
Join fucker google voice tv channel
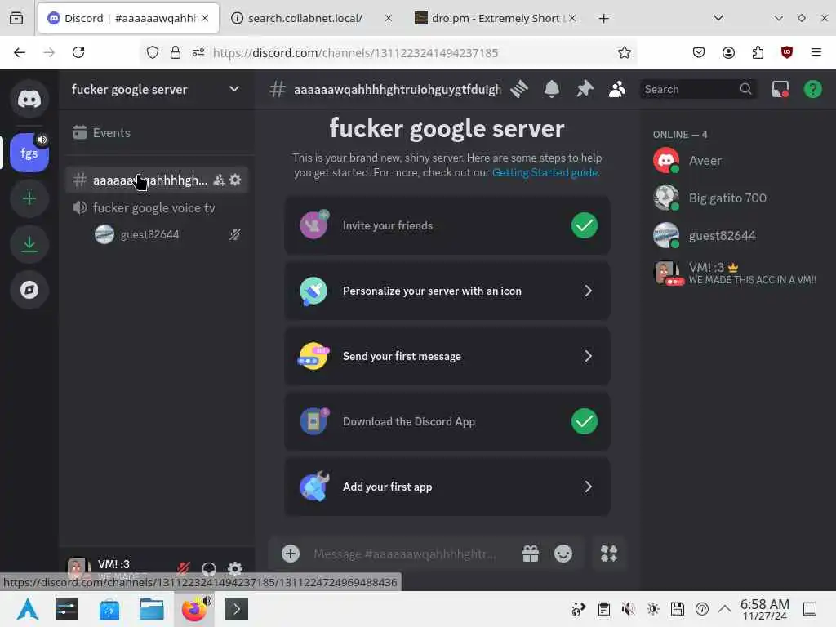pyautogui.click(x=156, y=208)
